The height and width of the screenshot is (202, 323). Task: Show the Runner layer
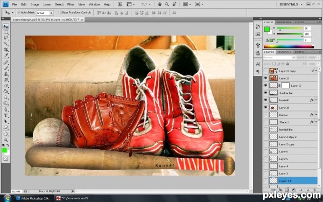coord(265,115)
